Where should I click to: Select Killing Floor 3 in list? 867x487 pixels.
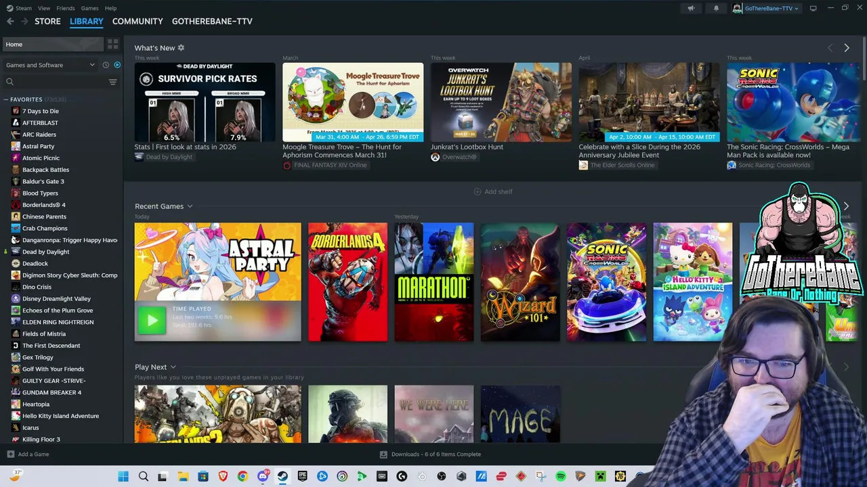point(41,440)
